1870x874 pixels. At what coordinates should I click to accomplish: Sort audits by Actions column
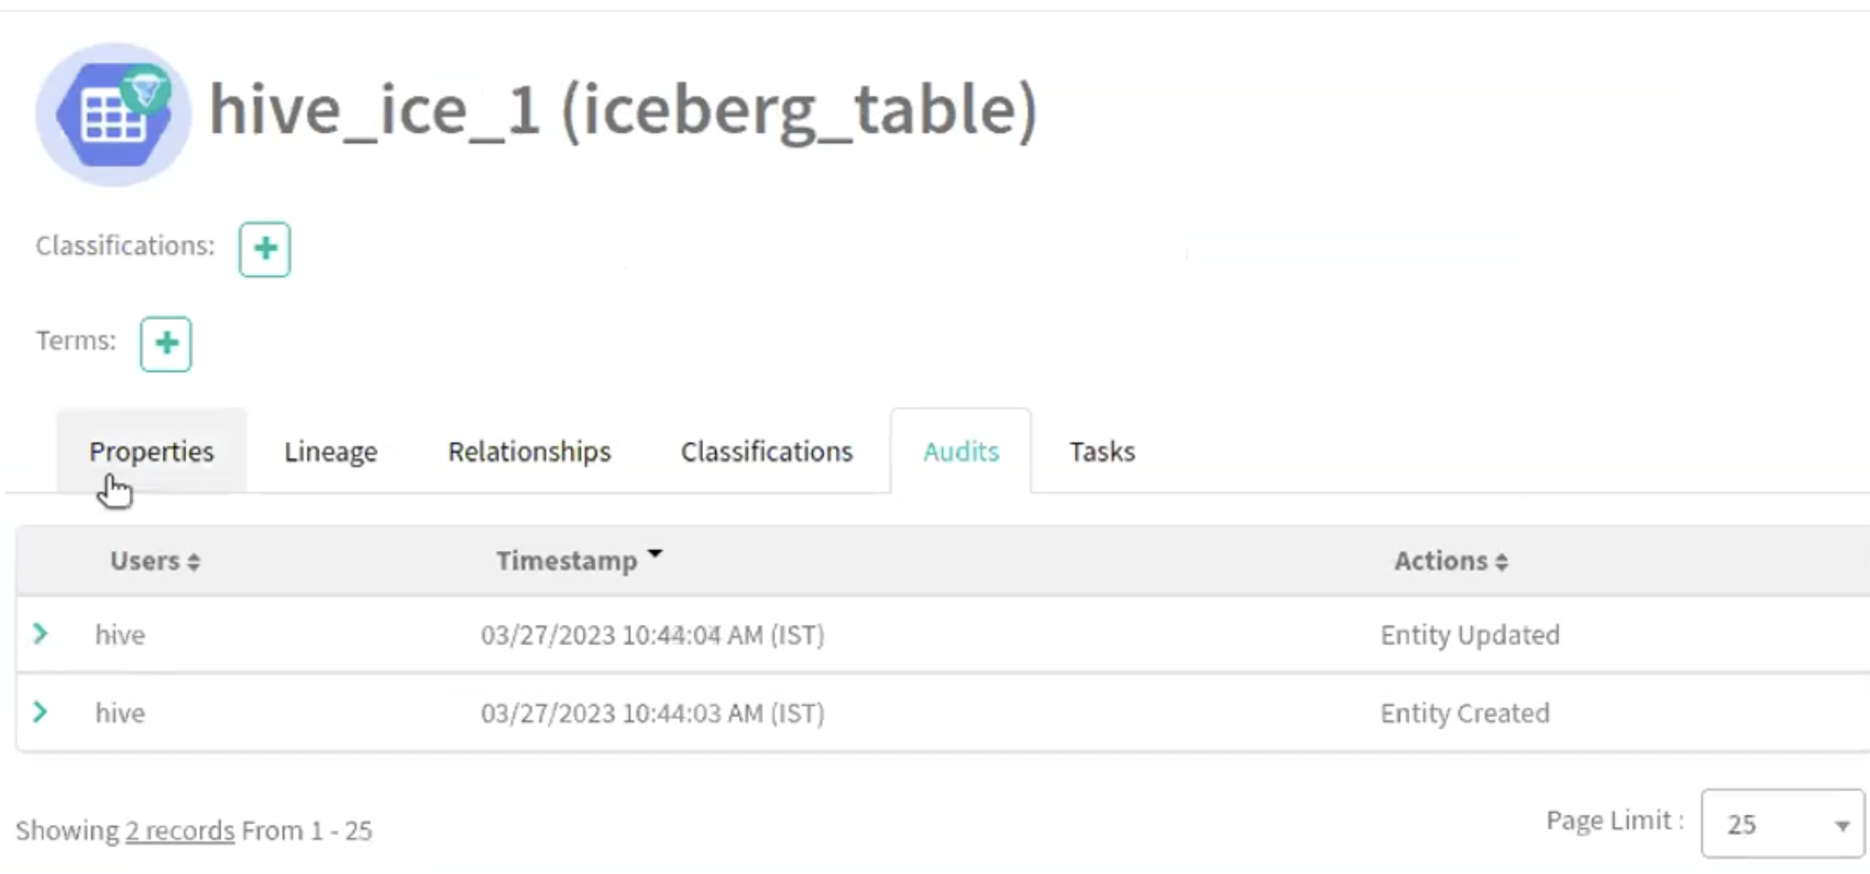click(x=1450, y=561)
